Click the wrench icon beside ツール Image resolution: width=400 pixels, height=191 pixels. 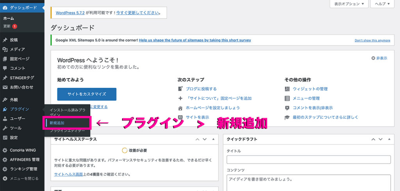(5, 128)
